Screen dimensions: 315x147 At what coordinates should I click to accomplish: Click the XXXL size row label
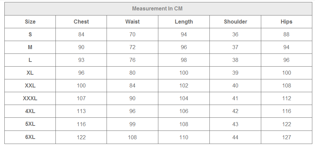(x=30, y=98)
